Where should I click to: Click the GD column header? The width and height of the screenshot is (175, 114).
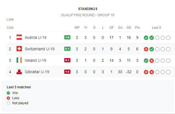pos(129,28)
